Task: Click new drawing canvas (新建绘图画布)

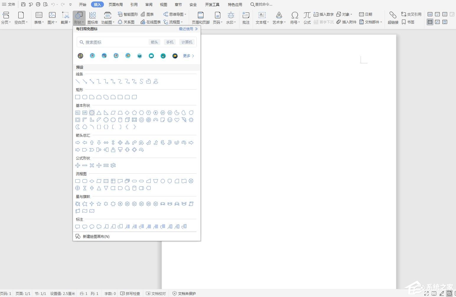Action: (96, 236)
